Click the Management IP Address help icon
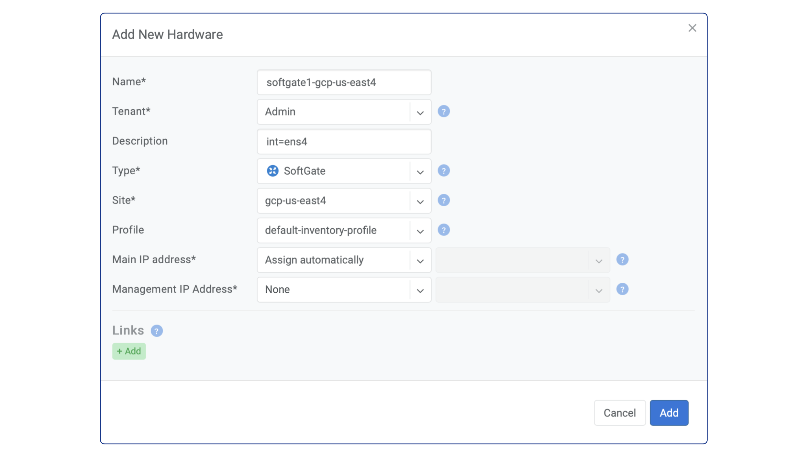Screen dimensions: 809x457 [x=623, y=289]
